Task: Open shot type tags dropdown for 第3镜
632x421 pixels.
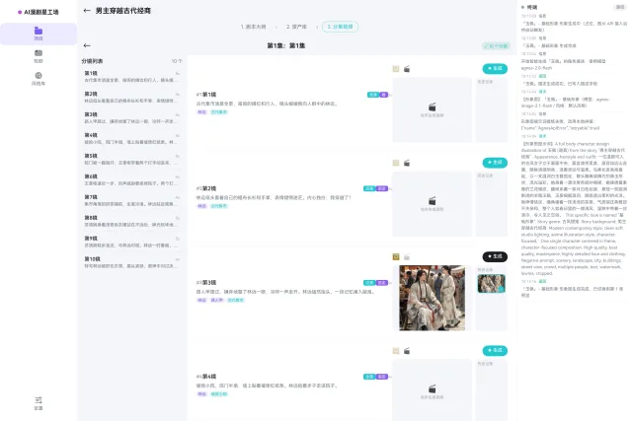Action: pyautogui.click(x=375, y=283)
